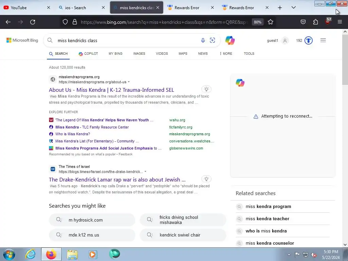Click the Feedback link under Explore Further

(x=125, y=154)
